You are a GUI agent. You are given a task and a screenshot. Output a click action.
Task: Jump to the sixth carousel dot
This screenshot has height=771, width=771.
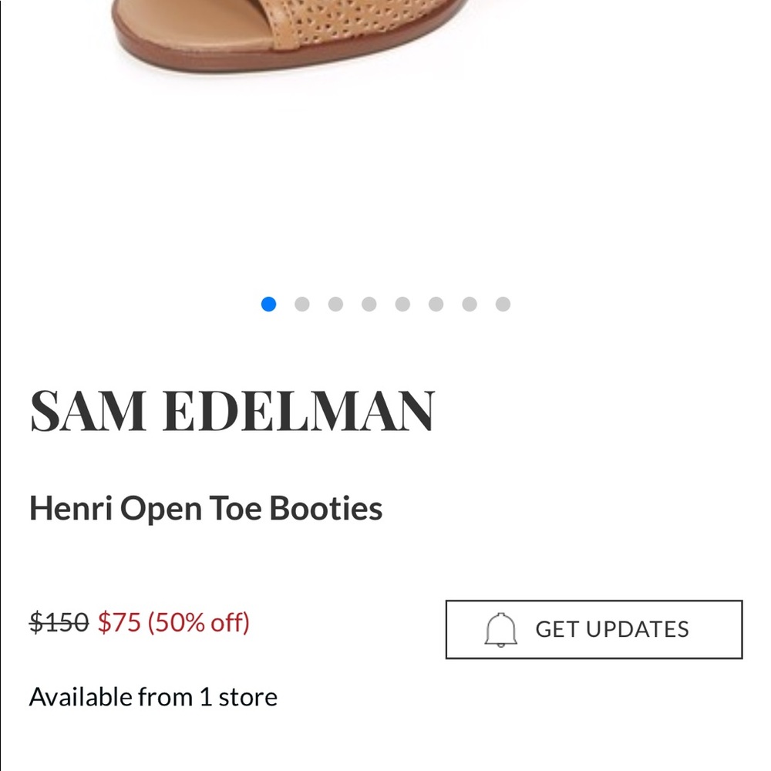[x=436, y=304]
